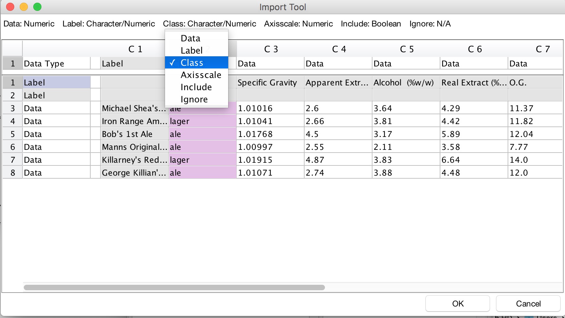Click the horizontal scrollbar thumb

coord(174,287)
